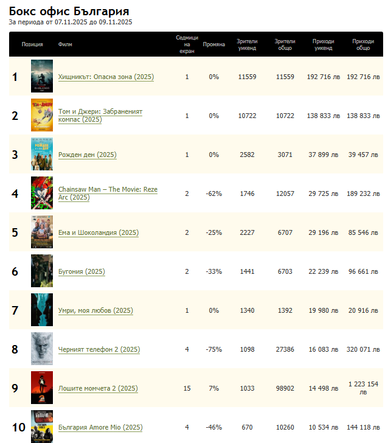Visit Chainsaw Man – The Movie: Reze Arc link
388x443 pixels.
(107, 194)
